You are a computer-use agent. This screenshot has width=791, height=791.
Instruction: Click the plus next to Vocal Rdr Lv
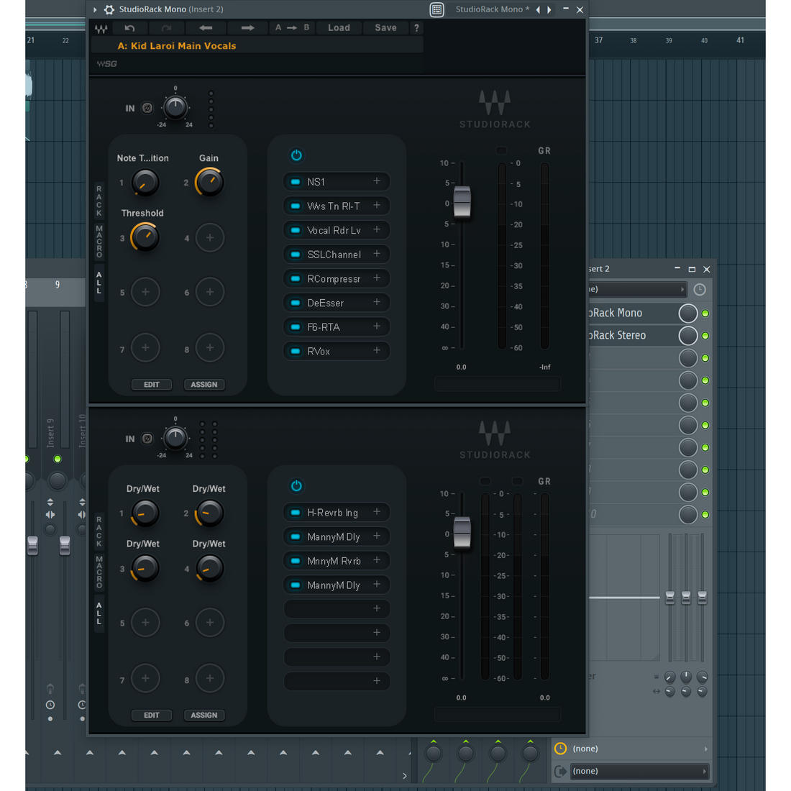click(x=377, y=229)
